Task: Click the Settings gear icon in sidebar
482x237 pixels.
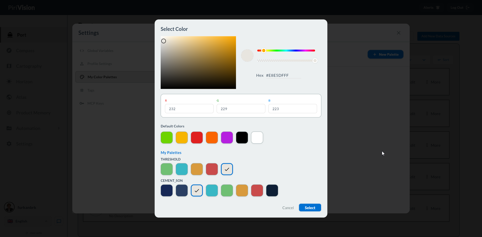Action: pyautogui.click(x=9, y=144)
